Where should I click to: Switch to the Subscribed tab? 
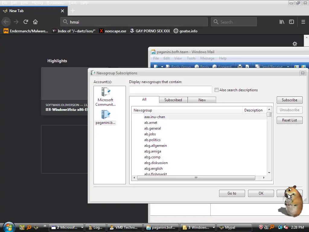(x=173, y=100)
